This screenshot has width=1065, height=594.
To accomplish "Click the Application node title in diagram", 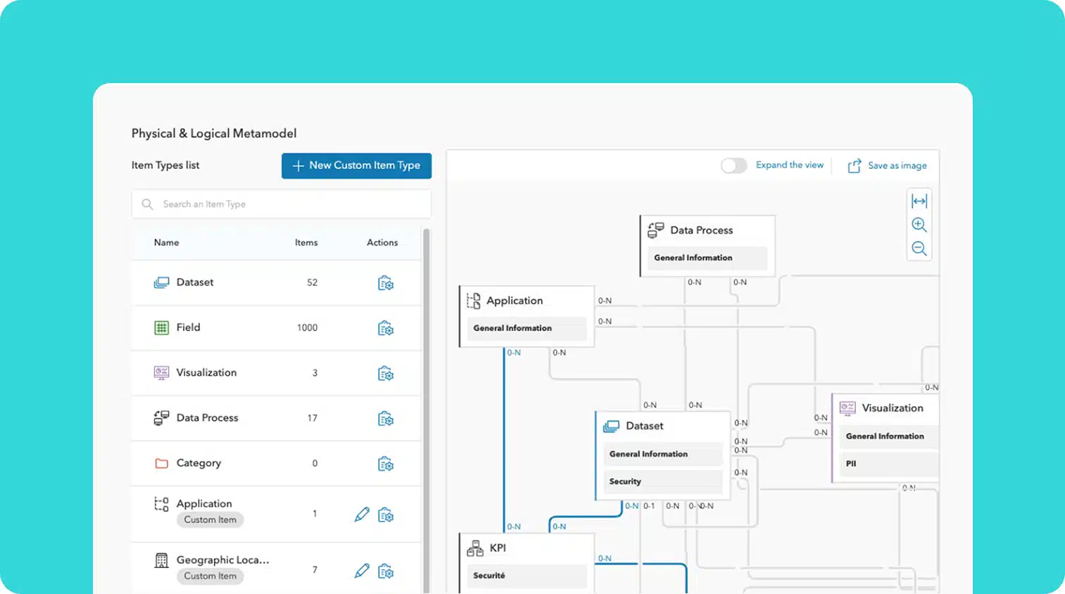I will (x=515, y=301).
